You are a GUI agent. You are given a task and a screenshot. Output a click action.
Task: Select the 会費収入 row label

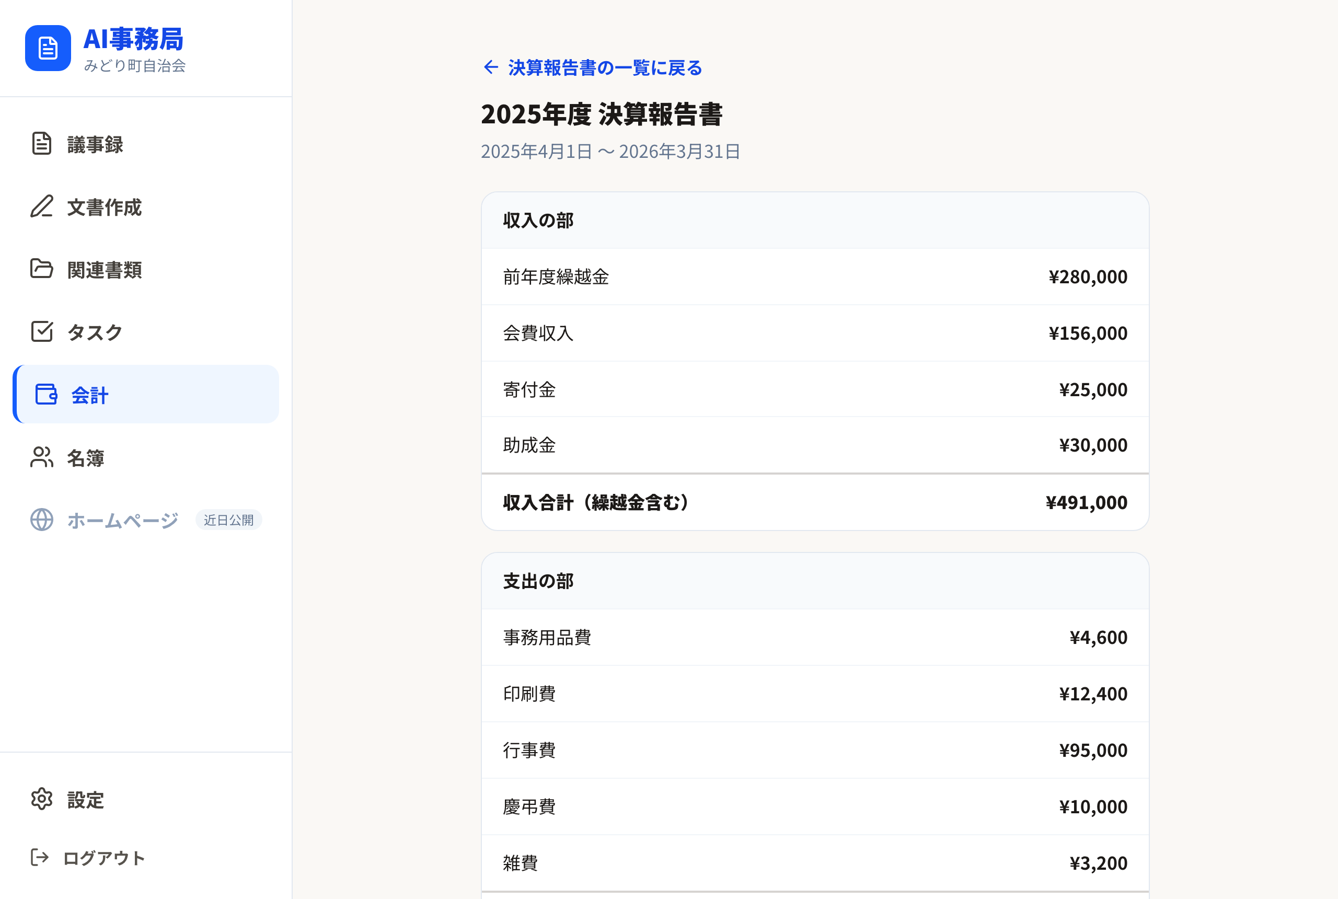pos(538,332)
